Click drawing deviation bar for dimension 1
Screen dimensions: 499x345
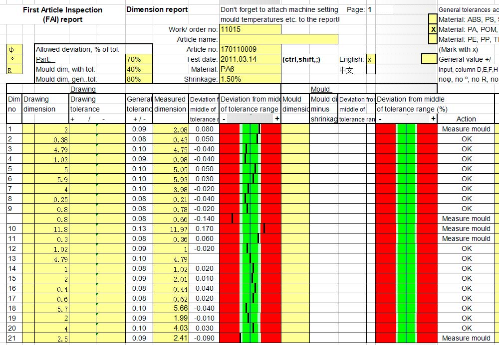point(250,129)
